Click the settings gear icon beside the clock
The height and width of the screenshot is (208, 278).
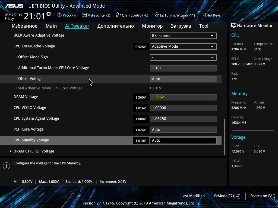pyautogui.click(x=49, y=14)
